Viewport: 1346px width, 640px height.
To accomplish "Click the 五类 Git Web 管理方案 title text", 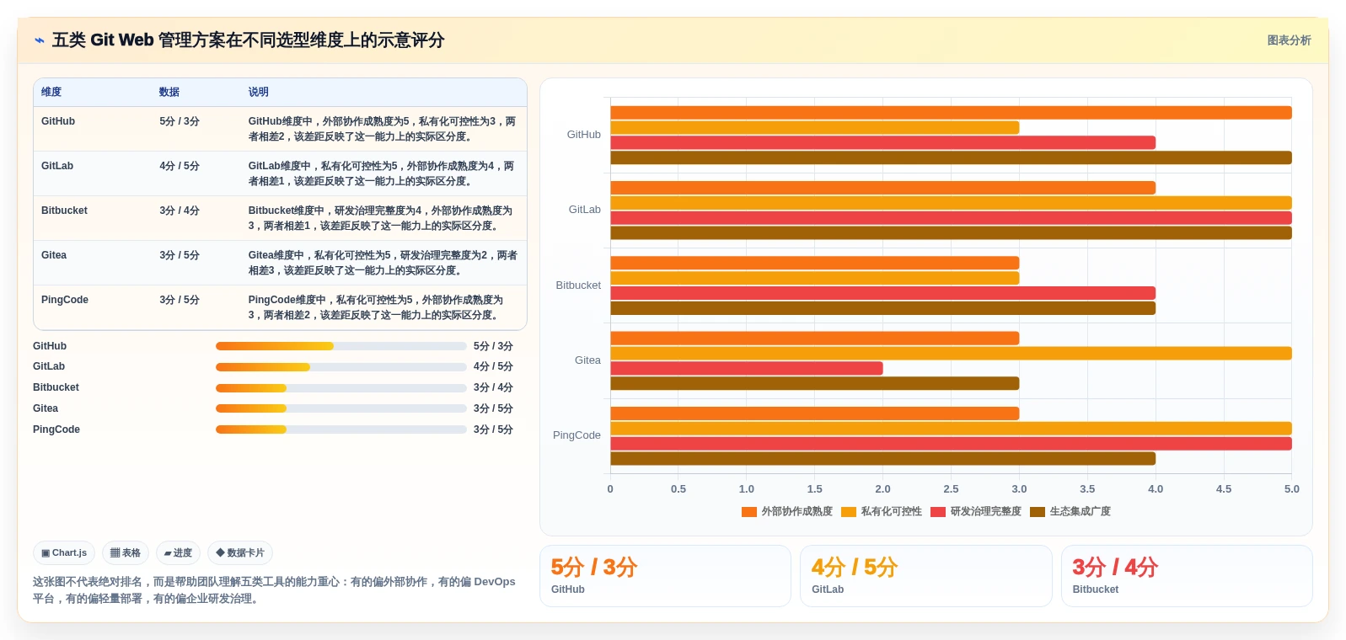I will pos(249,40).
